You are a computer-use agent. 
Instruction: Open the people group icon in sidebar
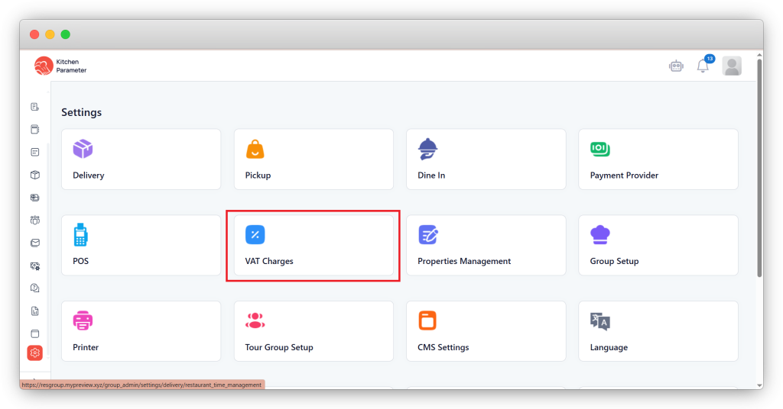pyautogui.click(x=34, y=221)
